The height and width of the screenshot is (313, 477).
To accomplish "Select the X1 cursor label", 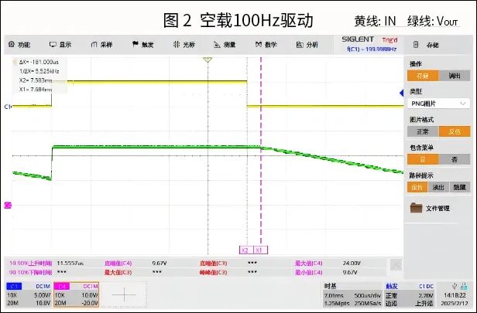I will coord(260,250).
